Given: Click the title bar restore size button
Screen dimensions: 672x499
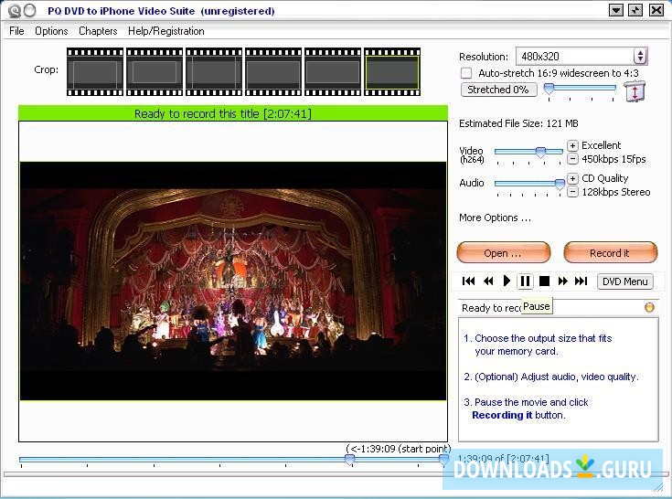Looking at the screenshot, I should (x=635, y=10).
